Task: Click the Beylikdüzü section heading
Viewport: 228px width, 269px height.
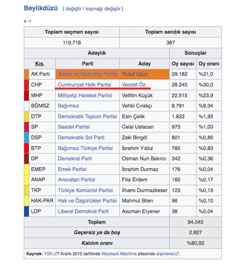Action: 41,8
